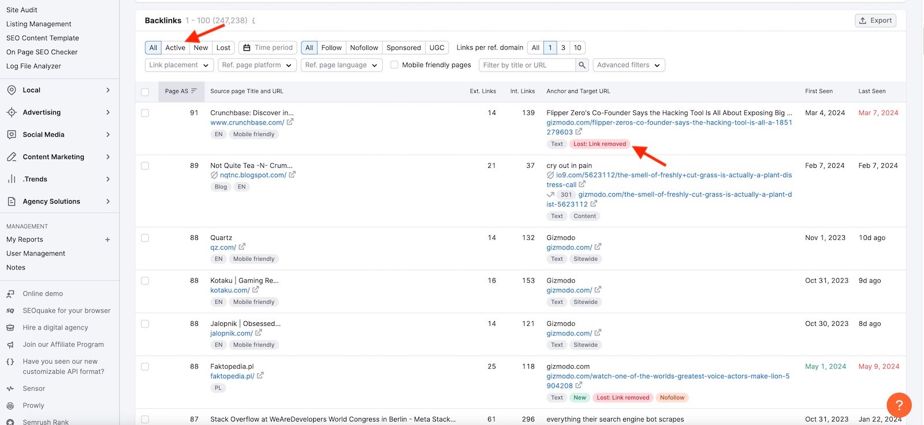Select the Active backlinks tab

pyautogui.click(x=176, y=48)
